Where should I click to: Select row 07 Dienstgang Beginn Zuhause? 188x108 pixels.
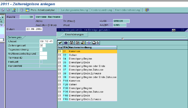tap(87, 70)
